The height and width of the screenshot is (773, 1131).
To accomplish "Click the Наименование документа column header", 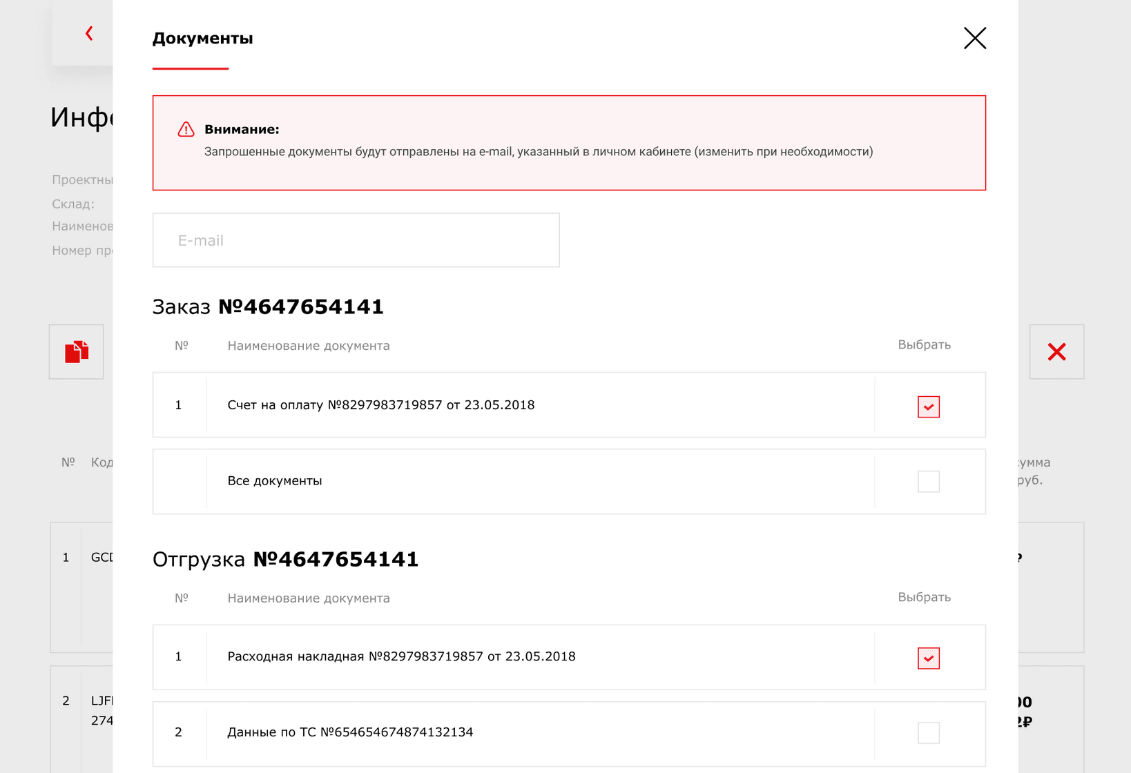I will (x=308, y=345).
